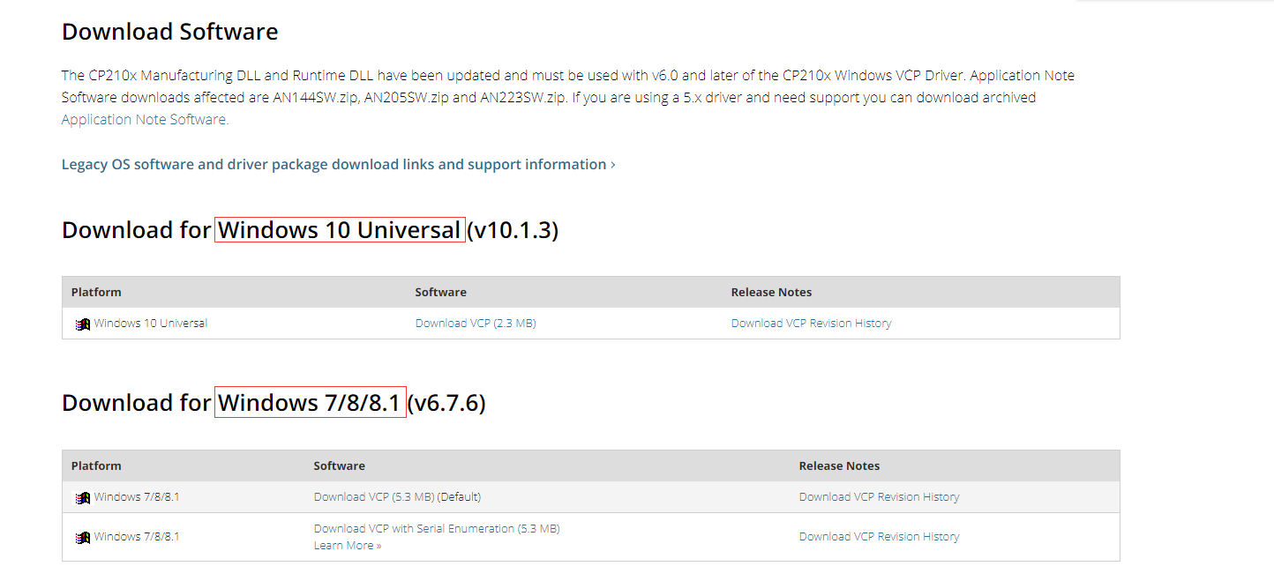Open Revision History in the Serial Enumeration row
Viewport: 1274px width, 581px height.
point(879,537)
